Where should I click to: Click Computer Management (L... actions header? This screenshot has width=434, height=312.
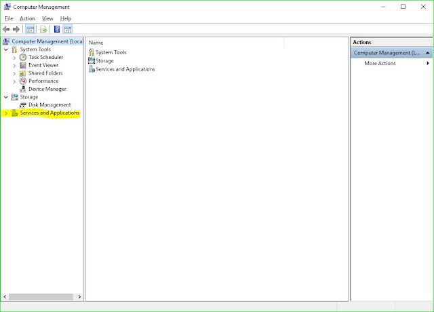coord(387,53)
